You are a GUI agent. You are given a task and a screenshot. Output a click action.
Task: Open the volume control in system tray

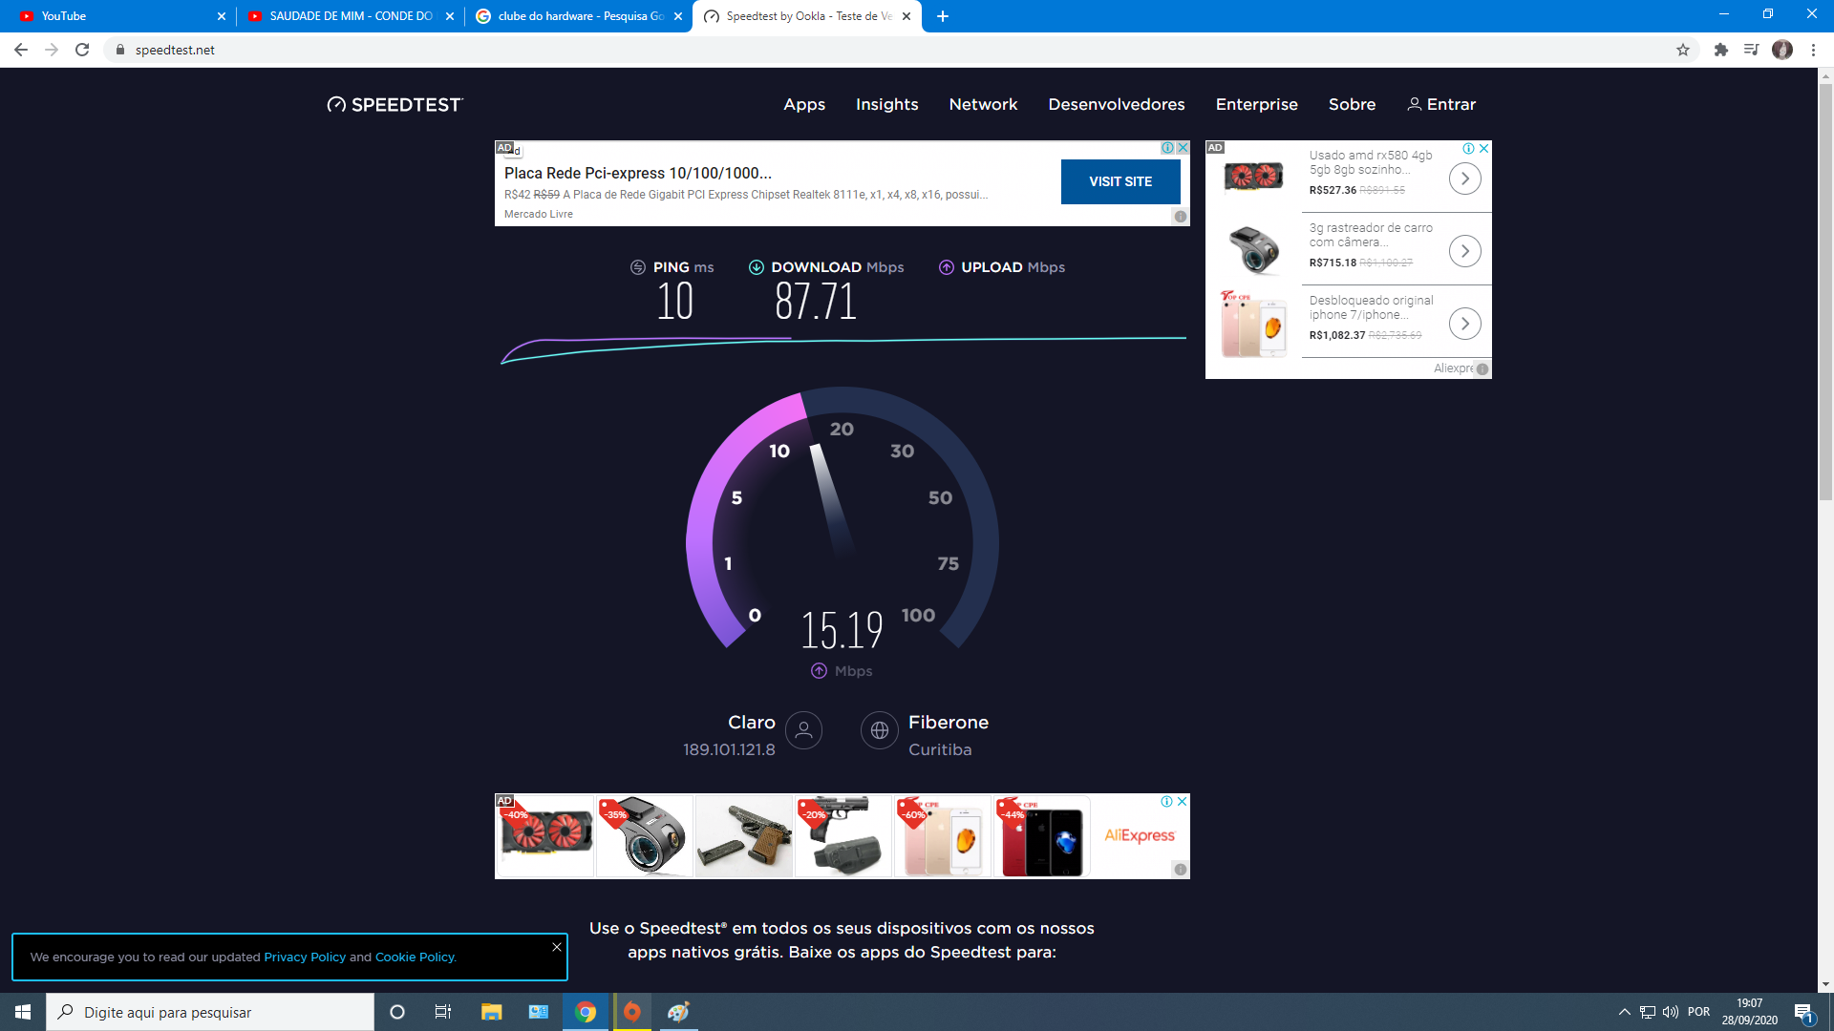click(x=1671, y=1012)
